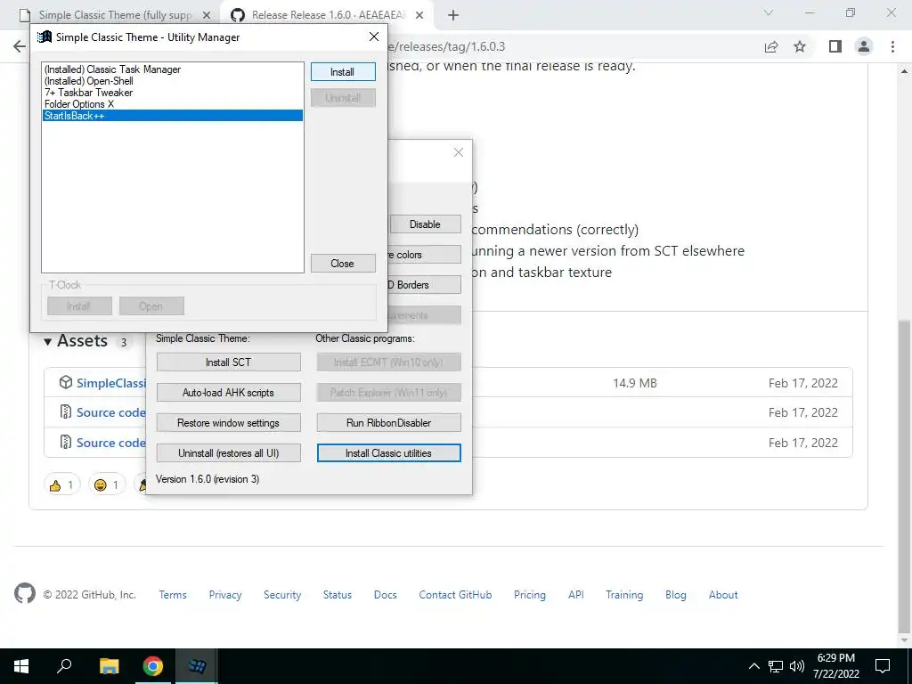The height and width of the screenshot is (684, 912).
Task: Click the network tray icon
Action: click(x=776, y=666)
